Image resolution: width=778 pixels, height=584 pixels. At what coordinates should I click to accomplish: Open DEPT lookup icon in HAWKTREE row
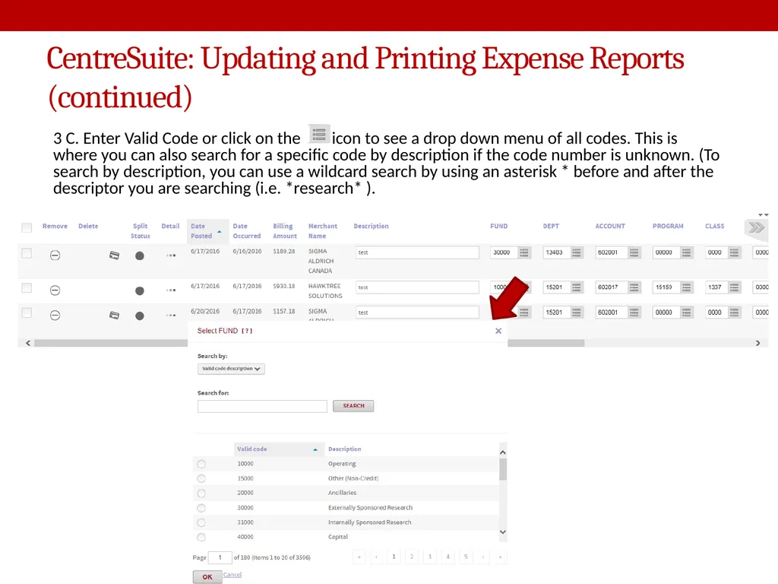(577, 287)
